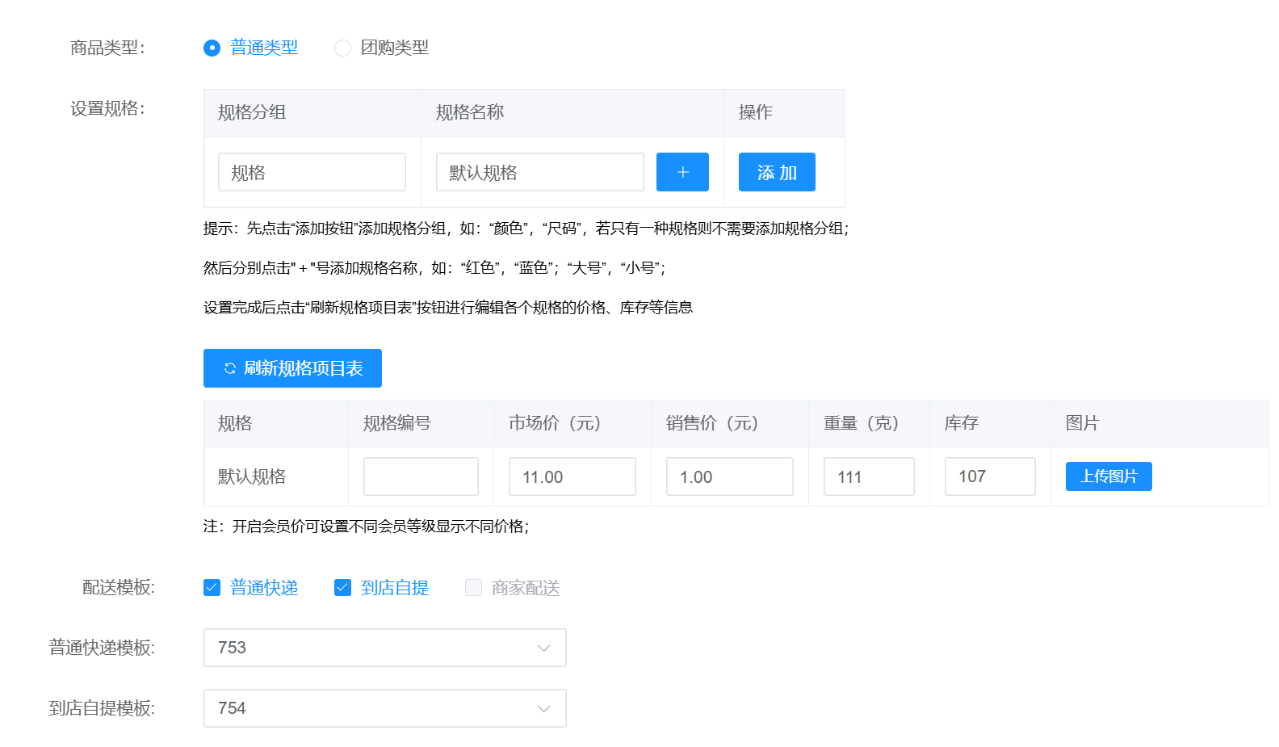
Task: Select the 普通类型 radio button
Action: [212, 48]
